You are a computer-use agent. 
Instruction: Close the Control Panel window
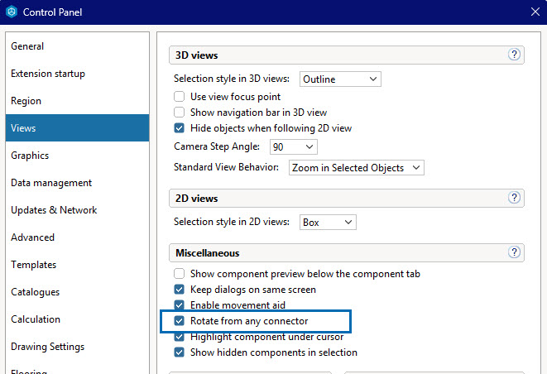[534, 12]
